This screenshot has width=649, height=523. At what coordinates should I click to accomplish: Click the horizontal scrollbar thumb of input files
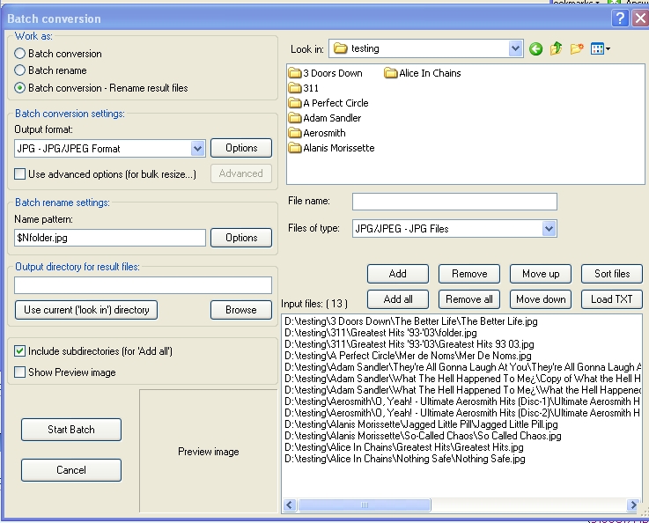click(x=365, y=505)
